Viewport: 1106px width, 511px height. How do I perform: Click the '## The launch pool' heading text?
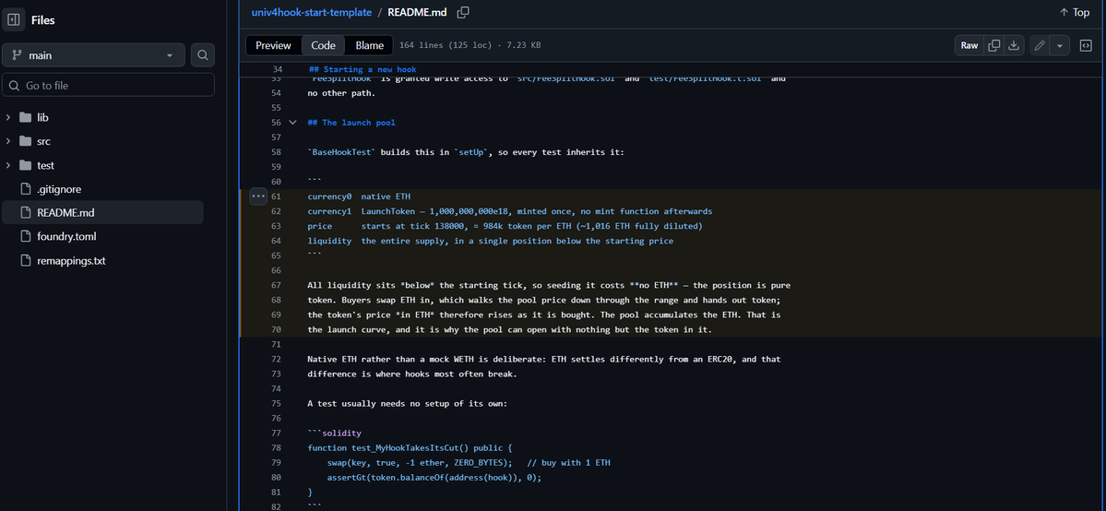(x=351, y=123)
